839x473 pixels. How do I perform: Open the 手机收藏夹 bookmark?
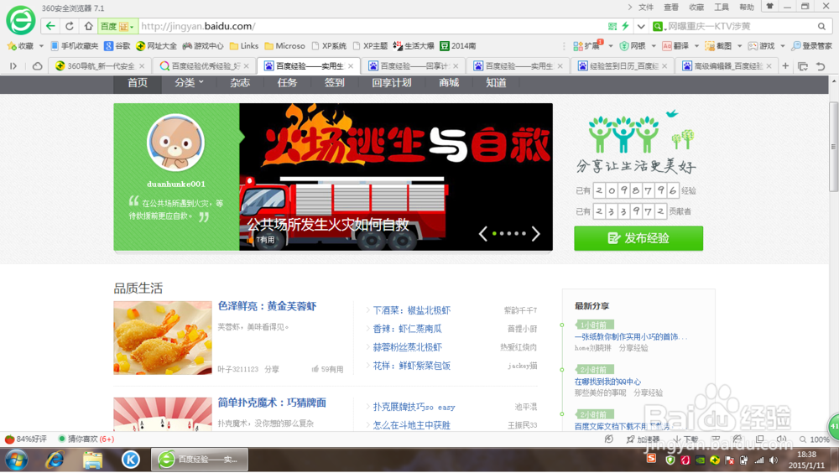(75, 46)
